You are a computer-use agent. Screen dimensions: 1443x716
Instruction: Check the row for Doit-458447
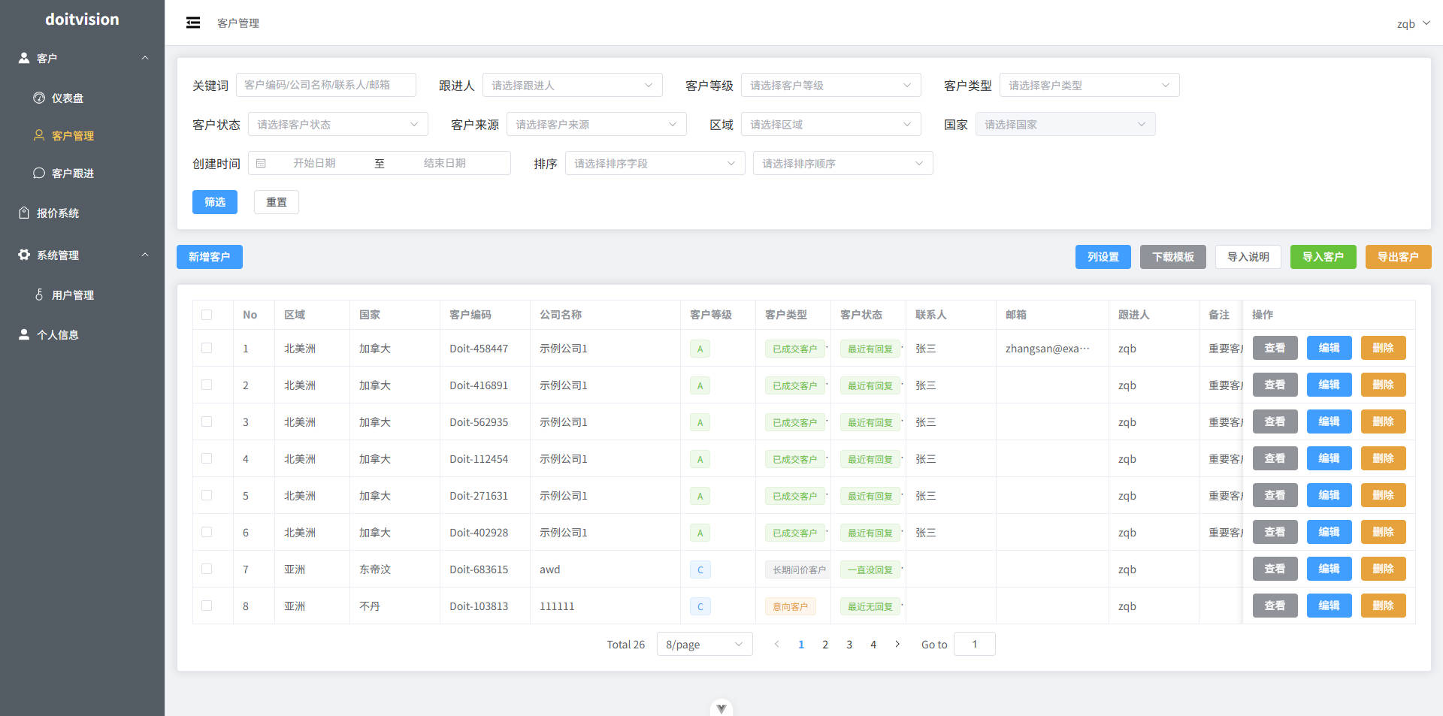coord(207,348)
